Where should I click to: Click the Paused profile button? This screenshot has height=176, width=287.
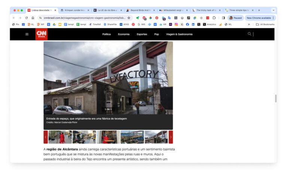pyautogui.click(x=235, y=18)
